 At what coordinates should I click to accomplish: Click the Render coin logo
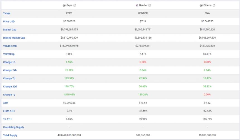137,5
